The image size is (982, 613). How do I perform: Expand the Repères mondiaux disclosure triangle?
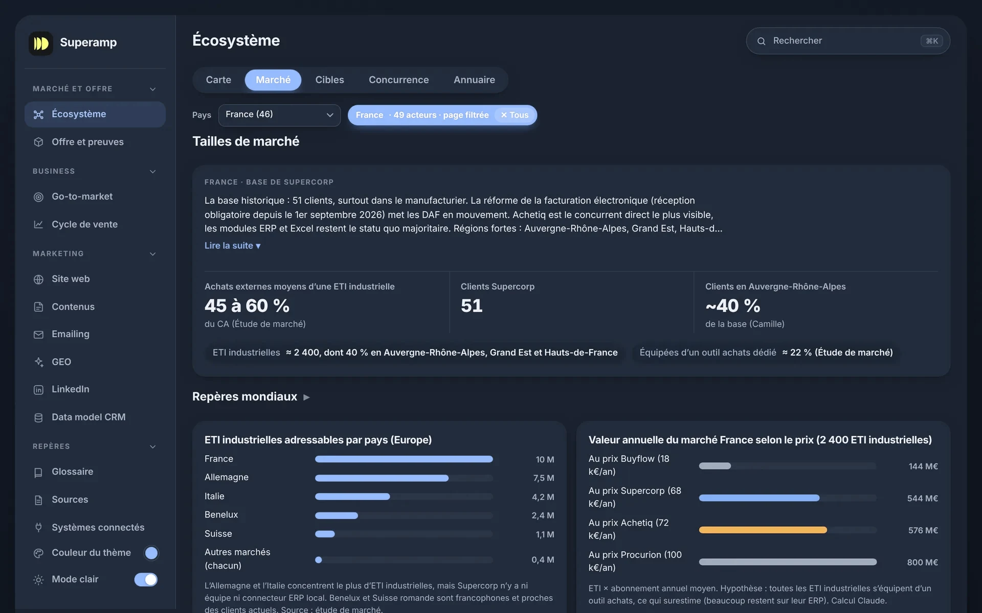(306, 397)
